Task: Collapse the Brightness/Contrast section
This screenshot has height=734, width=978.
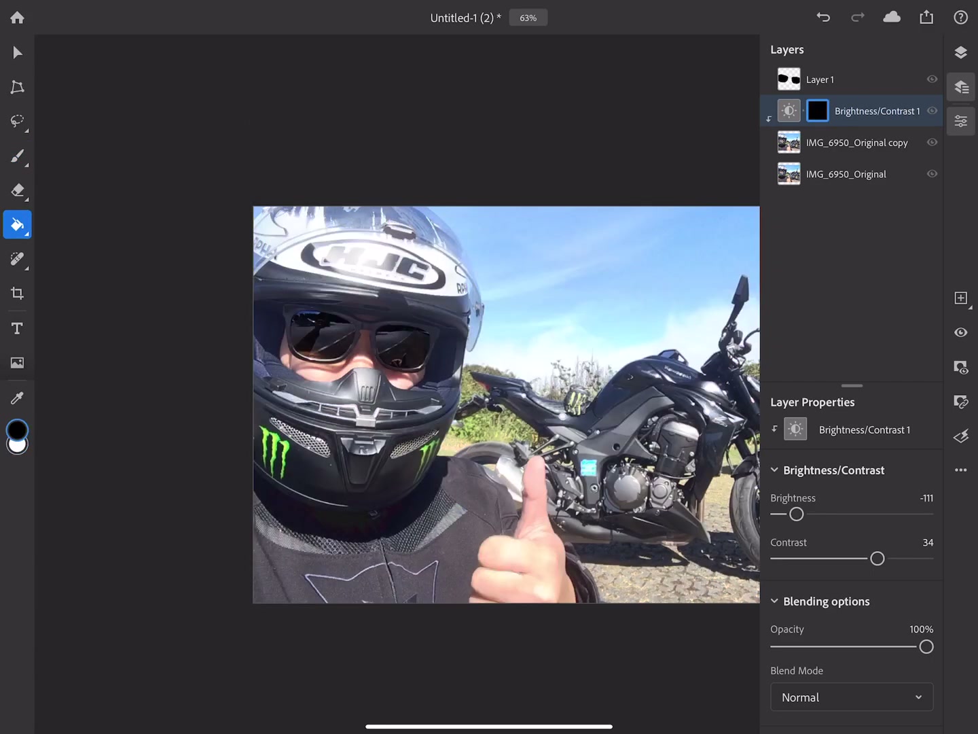Action: pyautogui.click(x=774, y=470)
